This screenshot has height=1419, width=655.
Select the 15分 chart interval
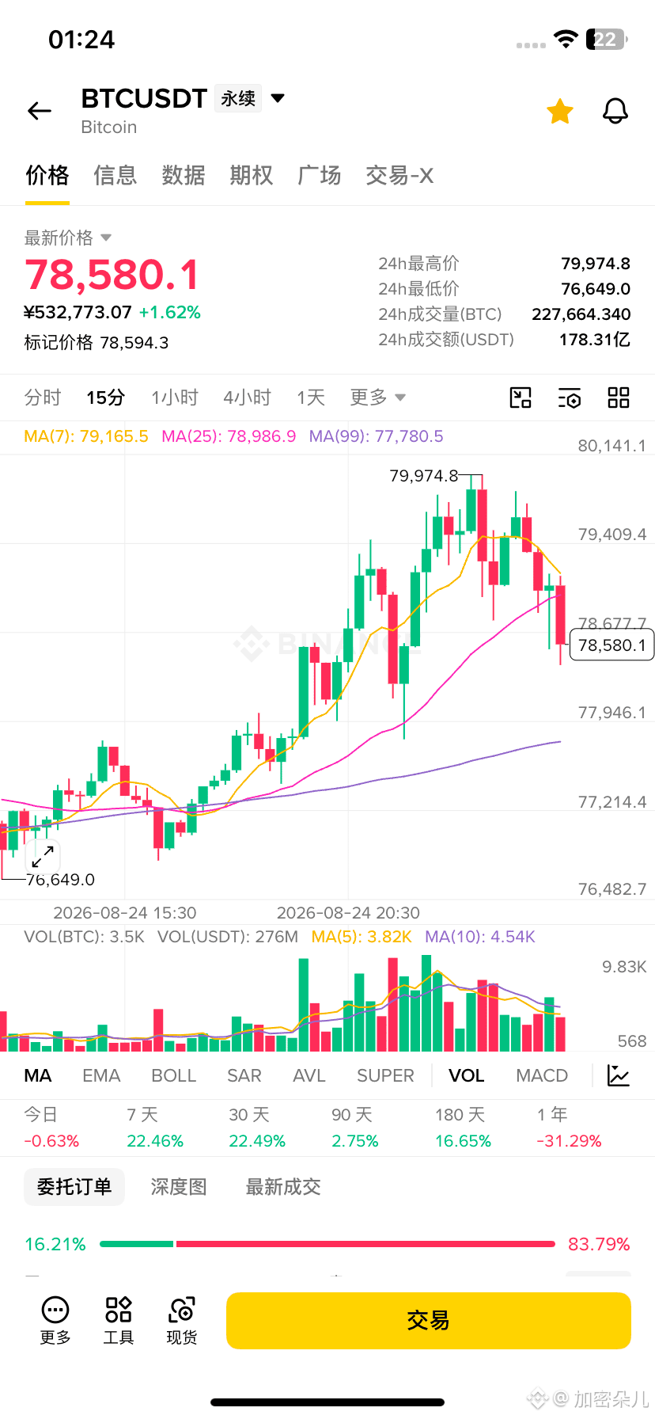coord(106,398)
